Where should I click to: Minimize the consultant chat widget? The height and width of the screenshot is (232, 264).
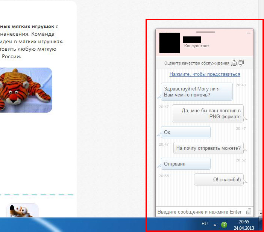point(249,33)
